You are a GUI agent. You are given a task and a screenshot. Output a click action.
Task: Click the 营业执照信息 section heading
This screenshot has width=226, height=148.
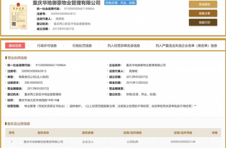pos(17,58)
